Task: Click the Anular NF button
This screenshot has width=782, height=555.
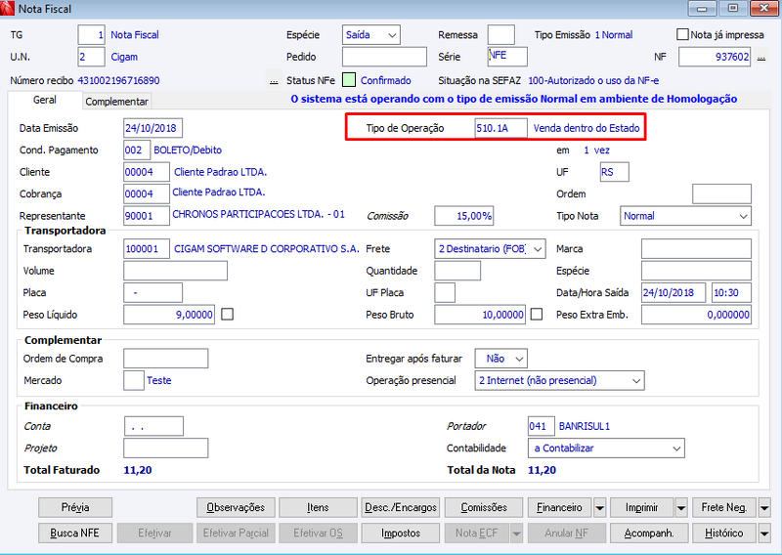Action: 567,534
